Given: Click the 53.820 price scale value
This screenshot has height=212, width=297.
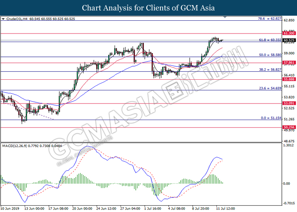Looking at the screenshot, I should point(289,97).
